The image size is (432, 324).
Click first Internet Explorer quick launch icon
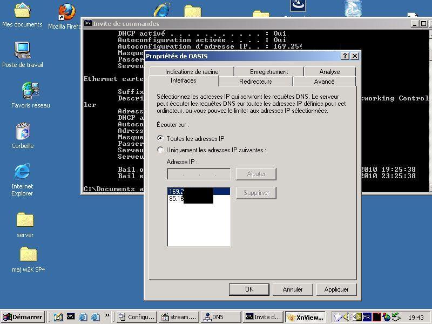[83, 317]
